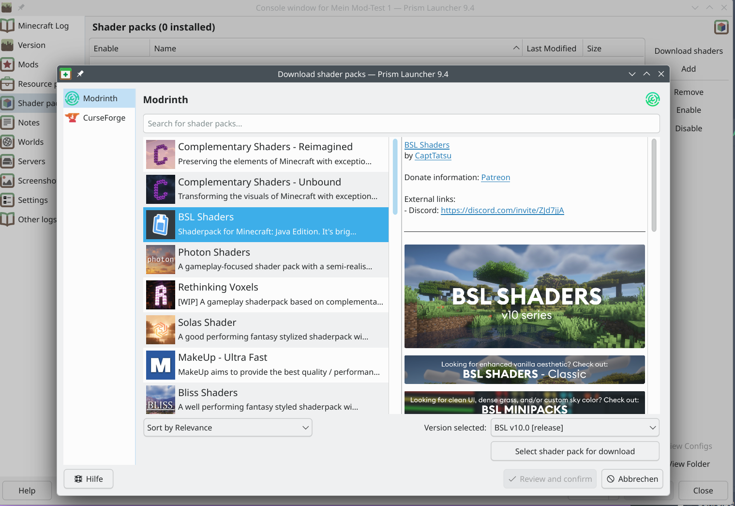The width and height of the screenshot is (735, 506).
Task: Open the CaptTatsu author link
Action: 433,156
